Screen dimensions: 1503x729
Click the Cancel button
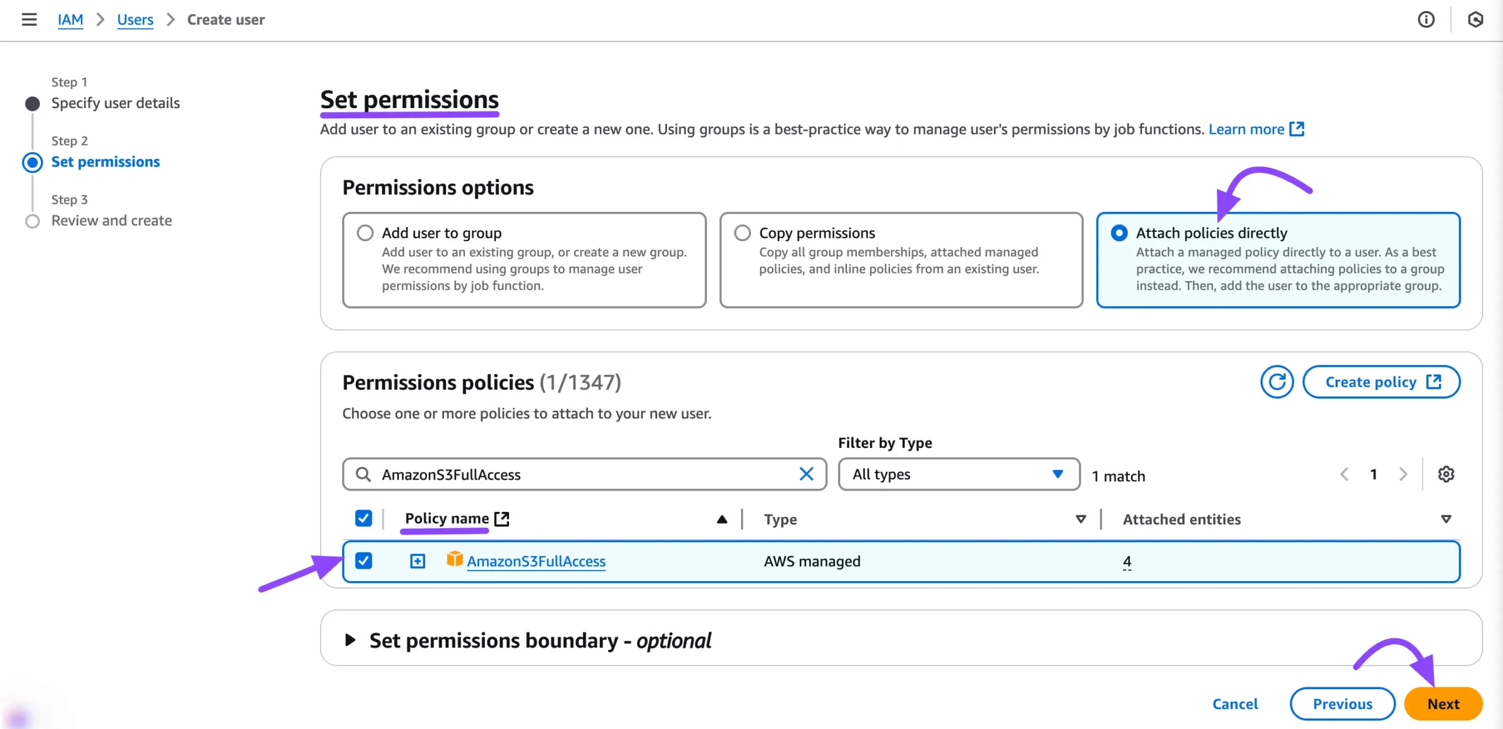(1235, 704)
